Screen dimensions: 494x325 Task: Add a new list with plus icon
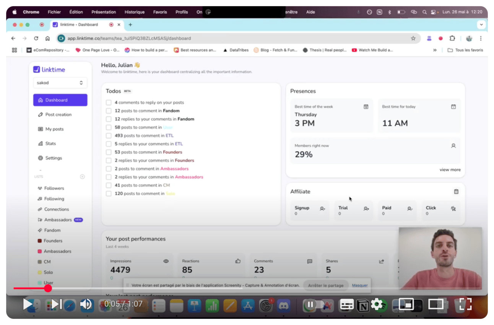pyautogui.click(x=82, y=177)
